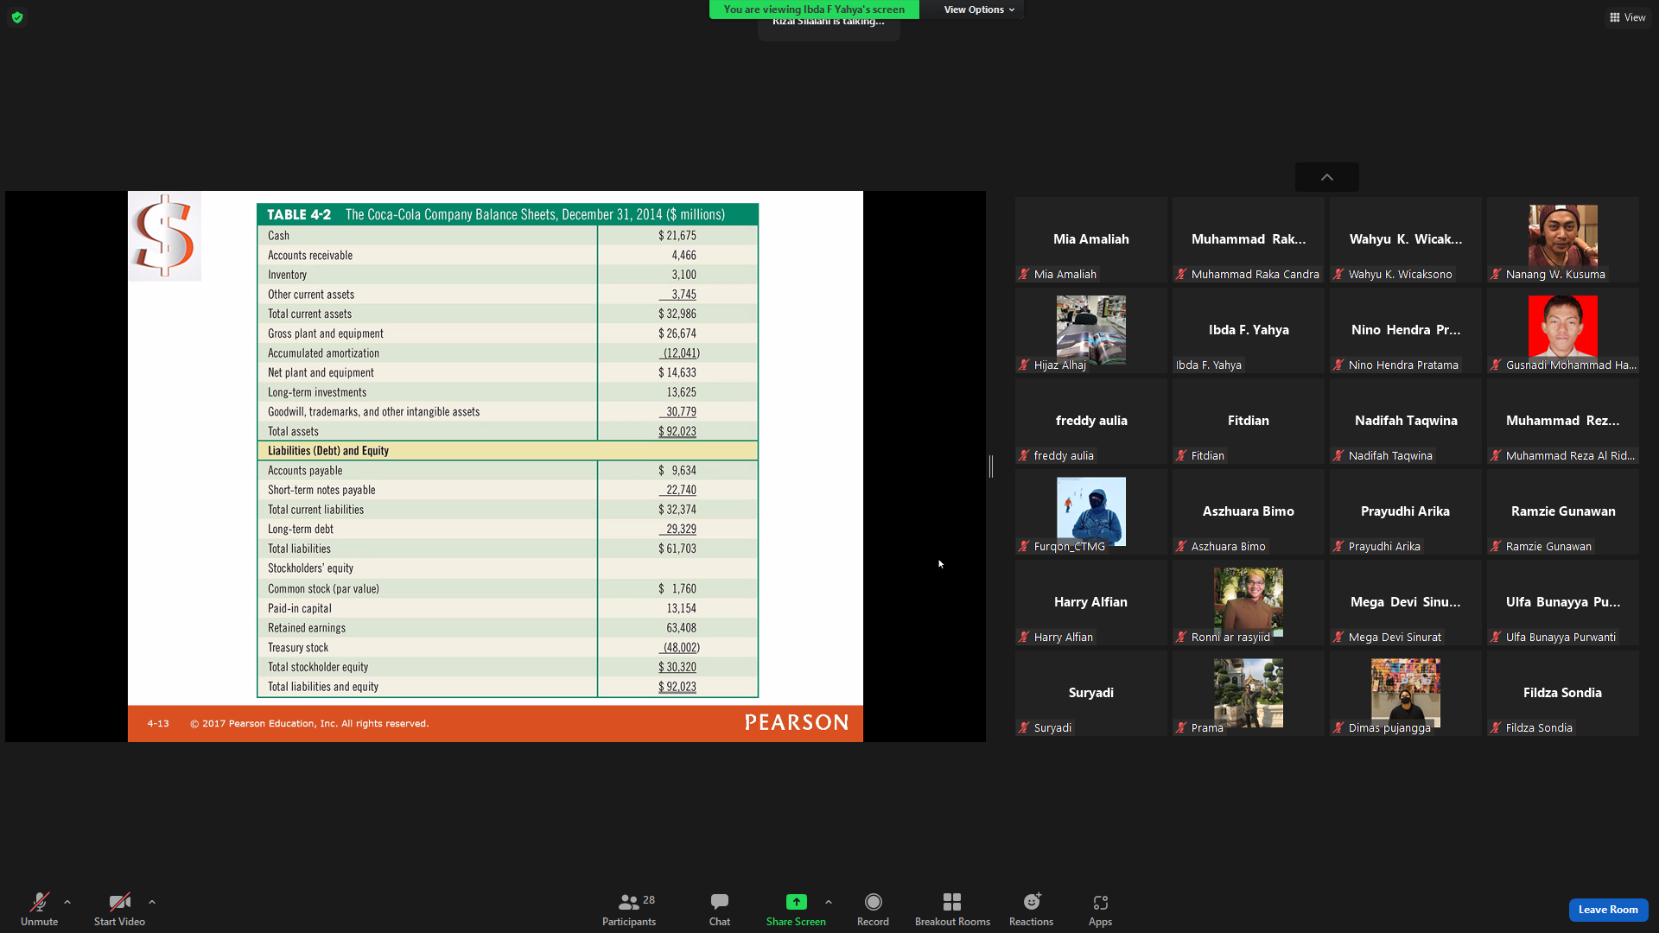Expand video options arrow next to Start Video

point(152,902)
